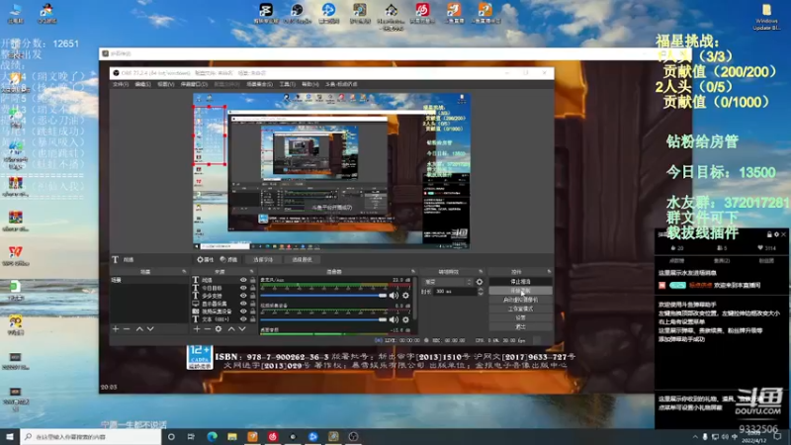Remove selected scene with the minus icon
Screen dimensions: 791x445
(x=127, y=329)
